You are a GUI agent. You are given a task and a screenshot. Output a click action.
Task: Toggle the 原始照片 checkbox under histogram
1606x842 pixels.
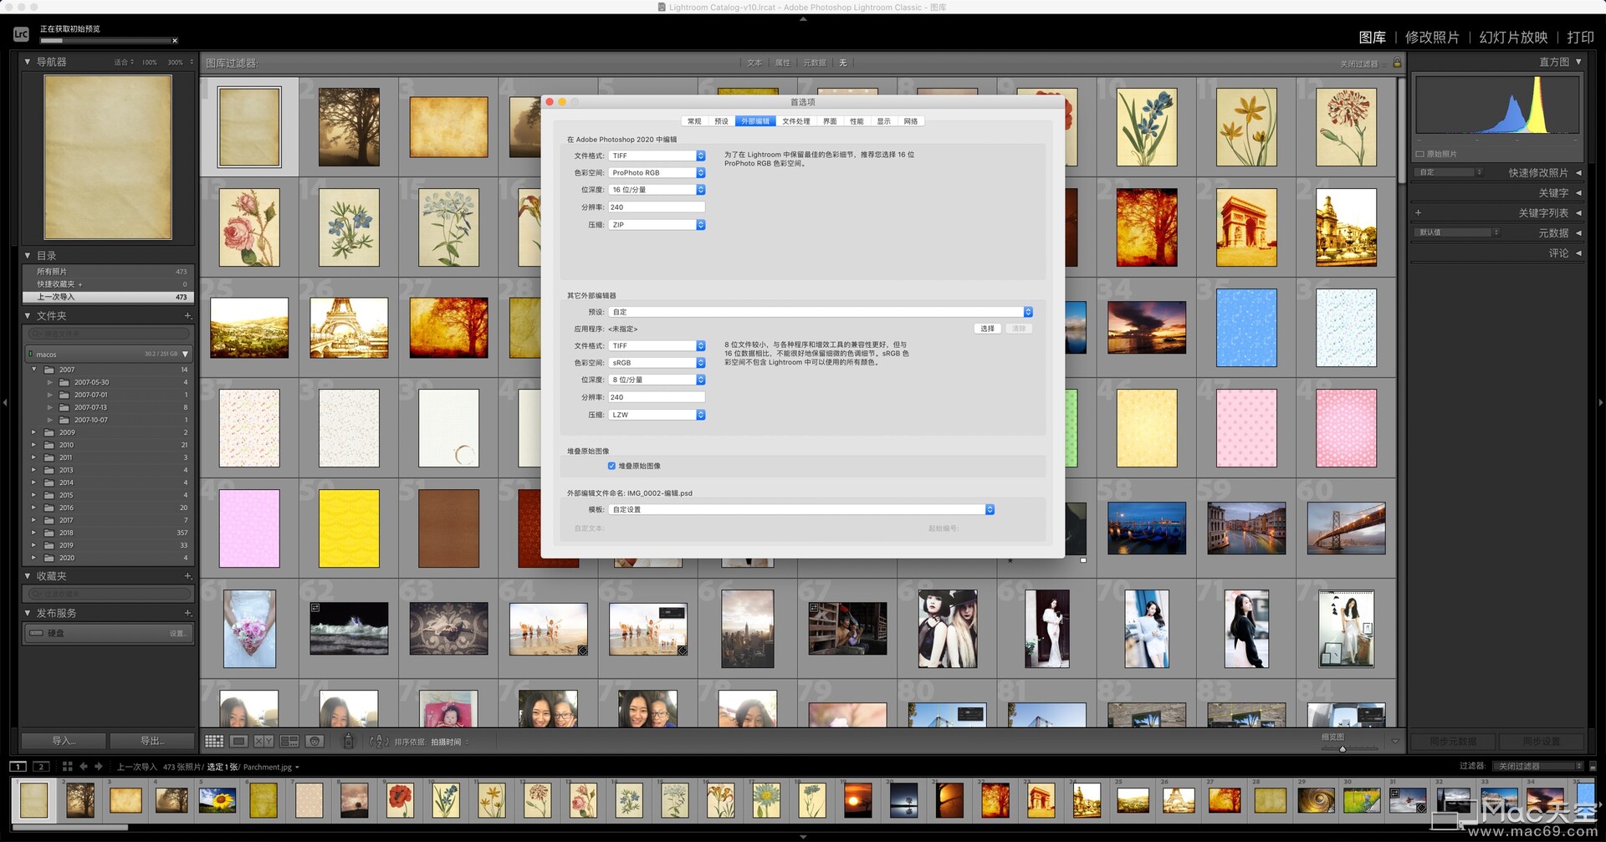click(1420, 154)
